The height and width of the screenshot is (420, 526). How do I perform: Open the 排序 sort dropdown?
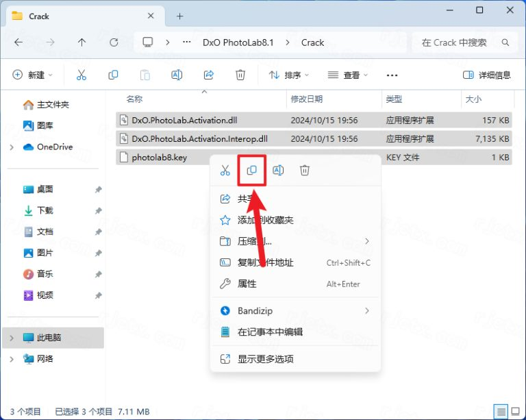click(x=288, y=75)
